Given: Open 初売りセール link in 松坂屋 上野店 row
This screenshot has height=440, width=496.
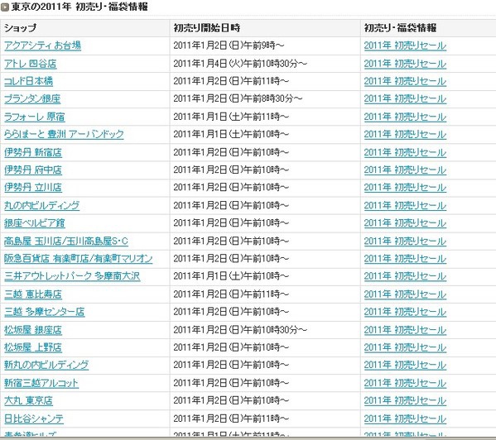Looking at the screenshot, I should click(x=405, y=347).
